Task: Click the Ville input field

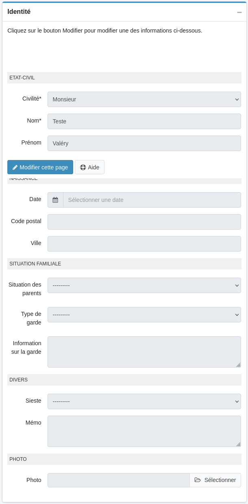Action: [144, 244]
